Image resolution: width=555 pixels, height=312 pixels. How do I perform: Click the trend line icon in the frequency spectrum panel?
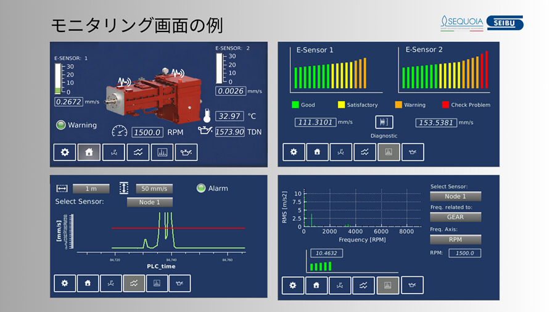pos(365,285)
